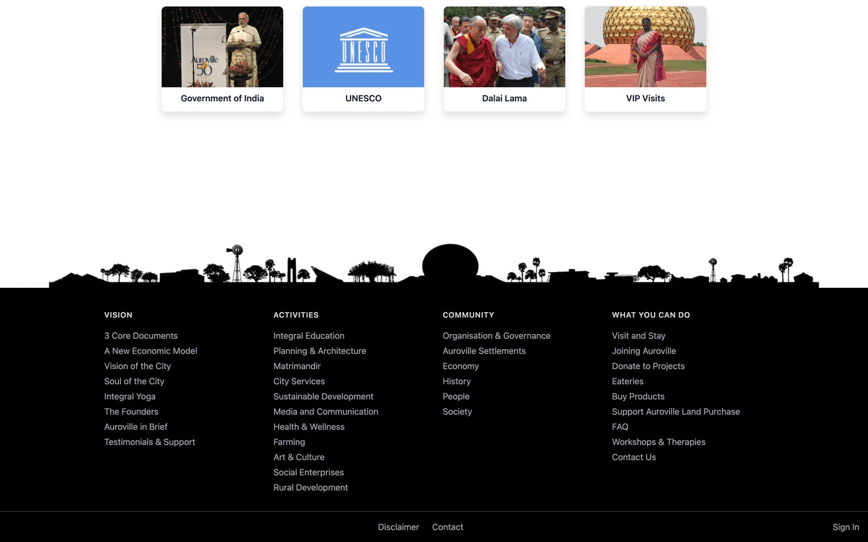Open The Founders page
868x542 pixels.
[x=131, y=411]
